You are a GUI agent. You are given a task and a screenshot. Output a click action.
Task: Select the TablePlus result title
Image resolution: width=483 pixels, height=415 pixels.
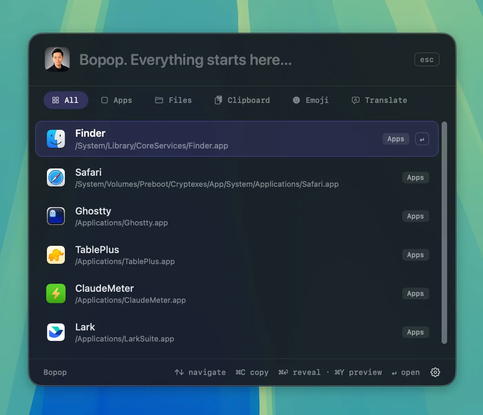[x=97, y=250]
